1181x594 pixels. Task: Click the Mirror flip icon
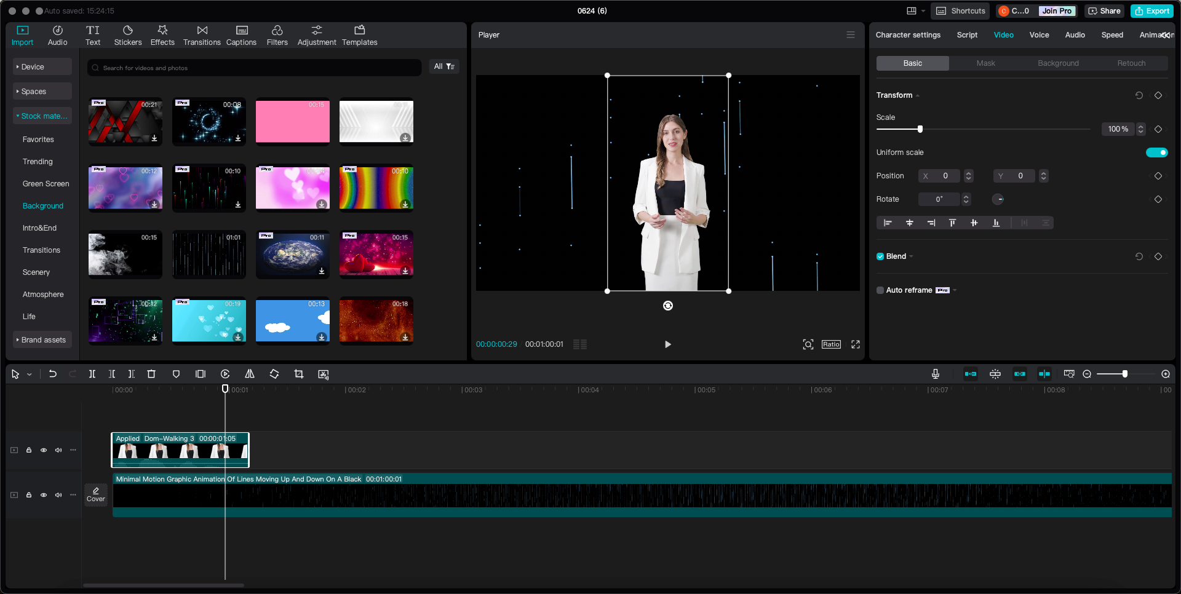click(x=250, y=374)
